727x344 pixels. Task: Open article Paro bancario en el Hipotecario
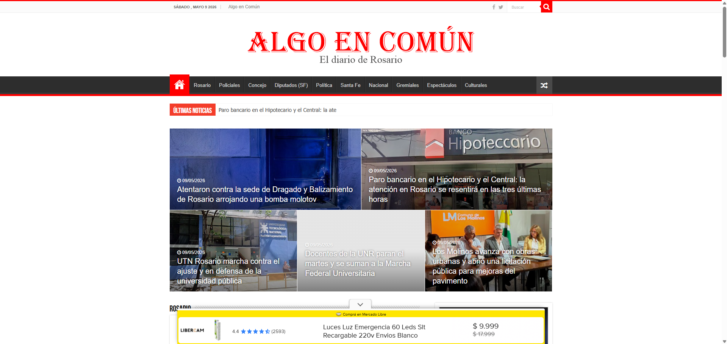click(455, 189)
